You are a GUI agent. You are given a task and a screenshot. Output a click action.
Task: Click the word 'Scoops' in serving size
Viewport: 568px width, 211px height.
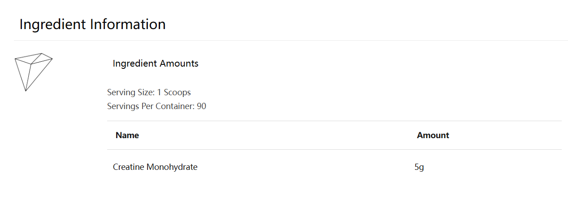tap(177, 93)
